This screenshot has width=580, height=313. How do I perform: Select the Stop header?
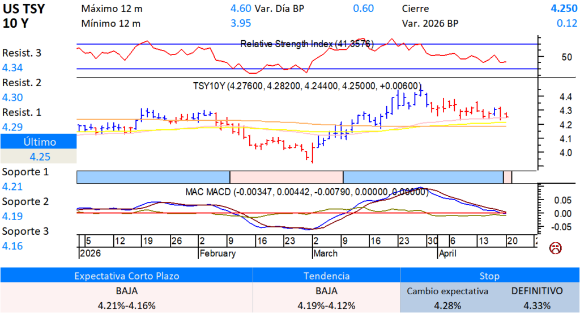coord(489,276)
